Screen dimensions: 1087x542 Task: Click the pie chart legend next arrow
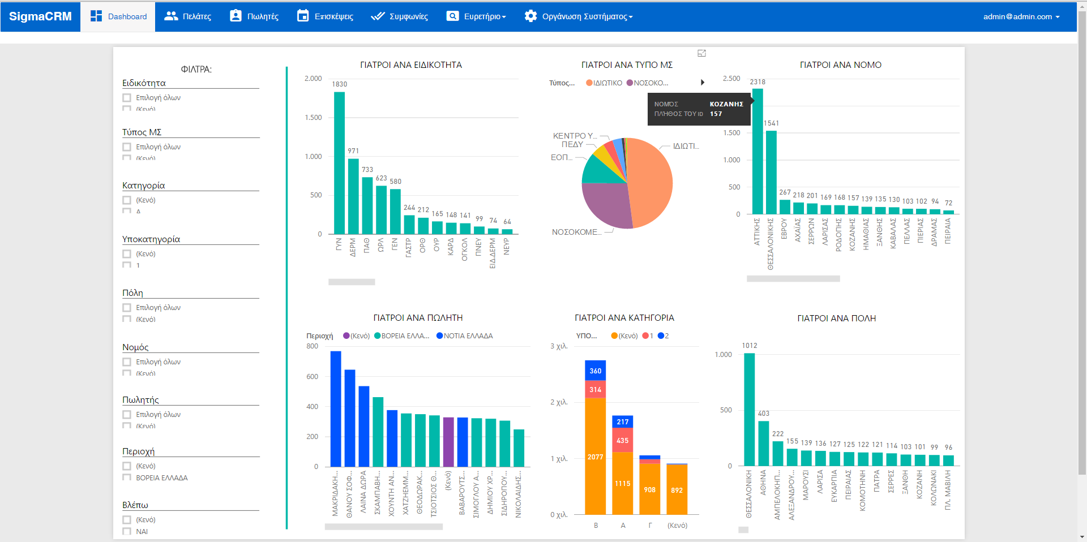(x=703, y=83)
